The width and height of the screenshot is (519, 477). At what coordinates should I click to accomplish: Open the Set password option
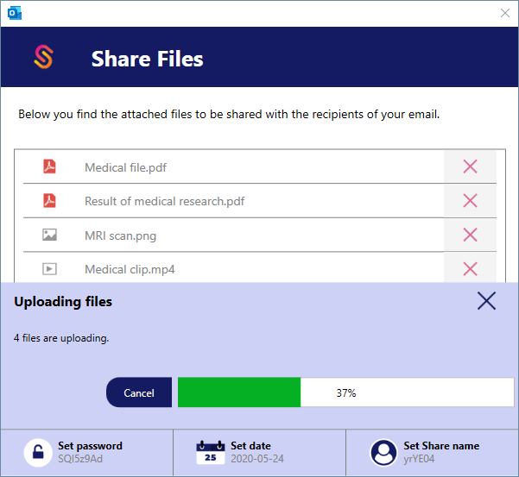click(x=90, y=447)
